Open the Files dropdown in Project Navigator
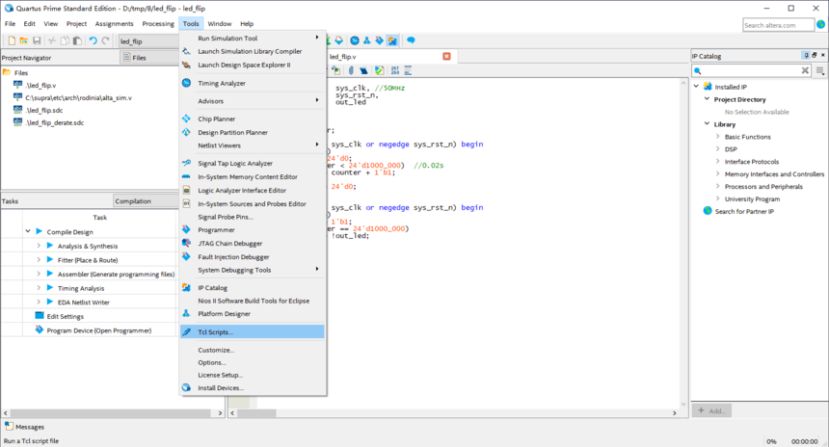 click(149, 57)
